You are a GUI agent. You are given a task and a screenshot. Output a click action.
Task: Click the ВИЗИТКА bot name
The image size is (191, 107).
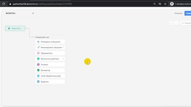pyautogui.click(x=11, y=13)
